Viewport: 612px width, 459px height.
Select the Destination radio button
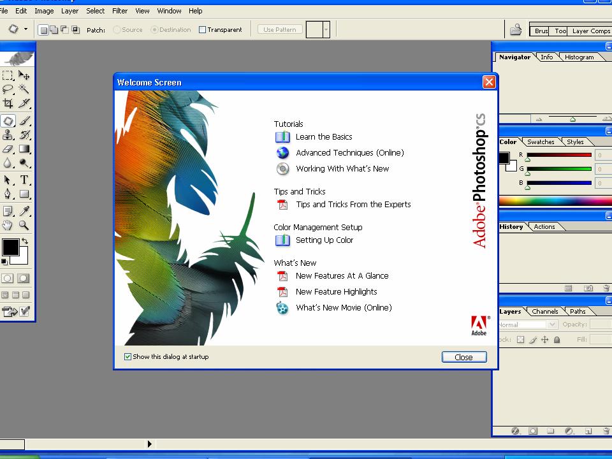tap(154, 30)
